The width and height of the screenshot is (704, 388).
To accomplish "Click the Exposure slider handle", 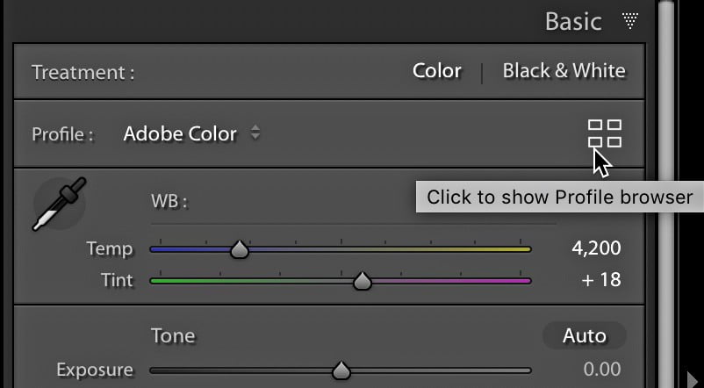I will point(341,371).
